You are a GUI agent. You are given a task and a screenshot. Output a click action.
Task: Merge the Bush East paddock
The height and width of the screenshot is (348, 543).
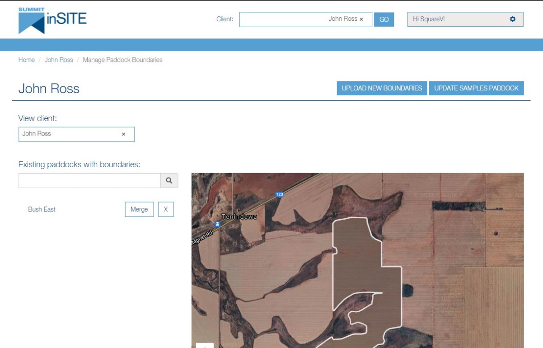[139, 210]
